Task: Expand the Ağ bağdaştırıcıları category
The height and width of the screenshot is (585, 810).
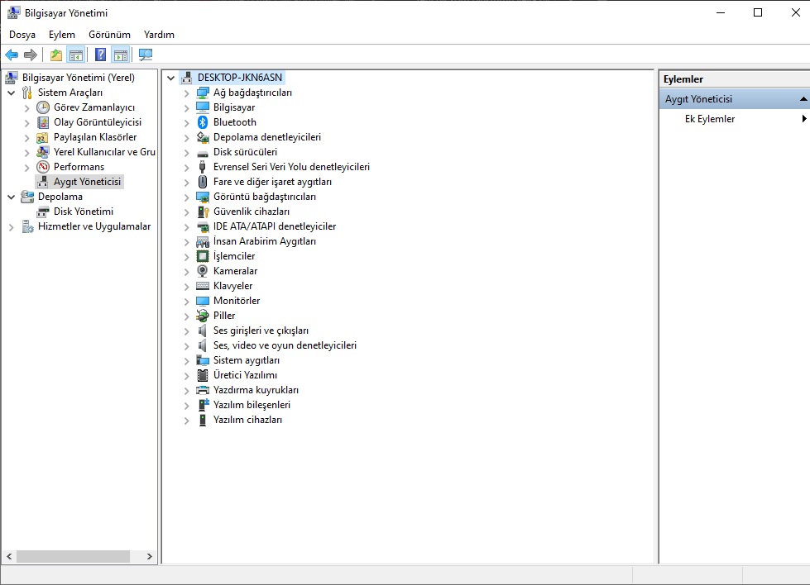Action: pos(186,93)
